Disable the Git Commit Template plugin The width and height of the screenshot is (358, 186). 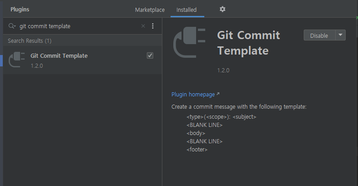tap(319, 35)
